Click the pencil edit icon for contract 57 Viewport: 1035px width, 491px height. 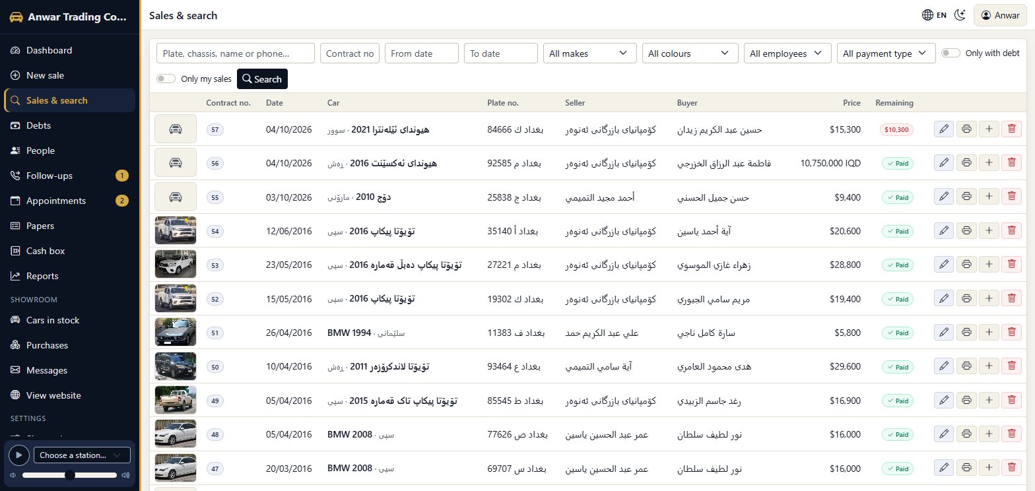944,129
